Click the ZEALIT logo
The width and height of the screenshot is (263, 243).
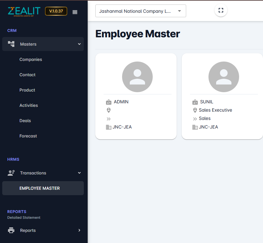24,11
